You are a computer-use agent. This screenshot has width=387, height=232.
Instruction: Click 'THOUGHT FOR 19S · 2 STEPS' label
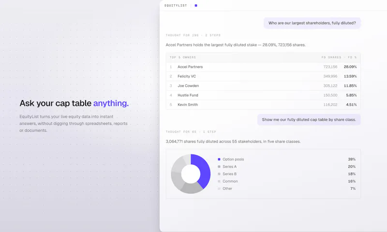point(193,35)
